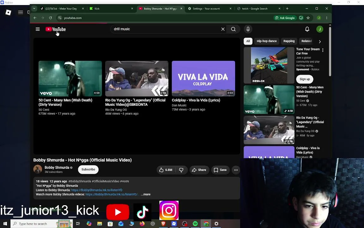Save the video to a playlist
Viewport: 364px width, 228px height.
click(220, 170)
